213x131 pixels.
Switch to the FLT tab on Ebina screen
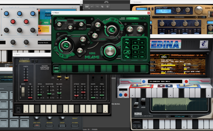[x=152, y=62]
